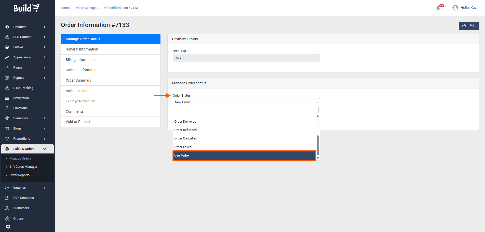
Task: Expand the Appearance chevron
Action: click(45, 57)
